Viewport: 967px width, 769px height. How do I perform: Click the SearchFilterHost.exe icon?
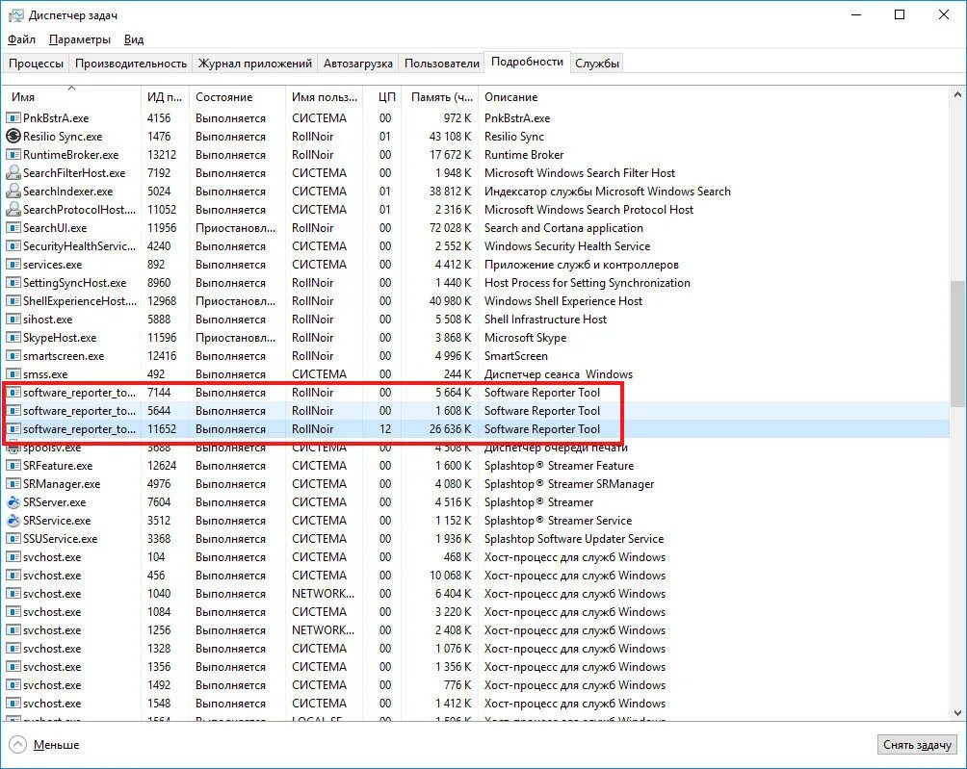coord(13,172)
